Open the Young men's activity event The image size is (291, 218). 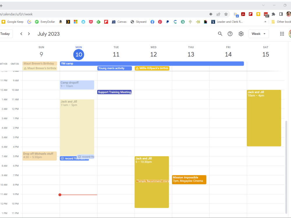[x=114, y=68]
